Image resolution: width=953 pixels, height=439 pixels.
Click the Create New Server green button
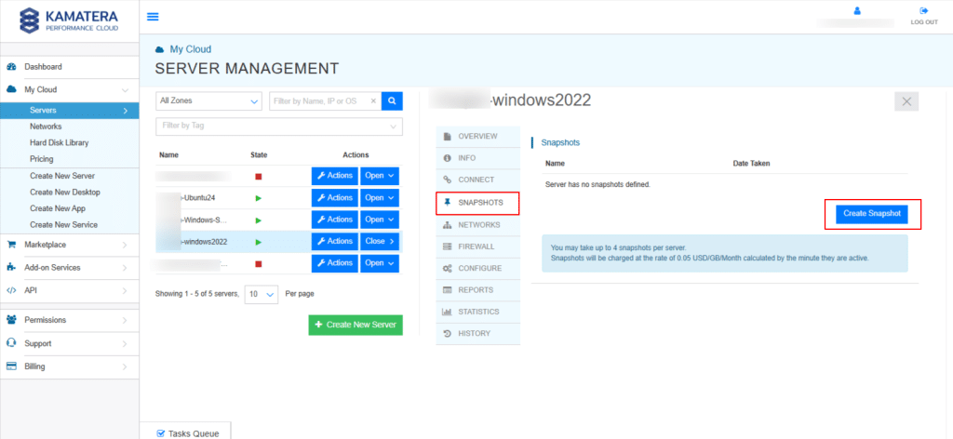click(356, 325)
